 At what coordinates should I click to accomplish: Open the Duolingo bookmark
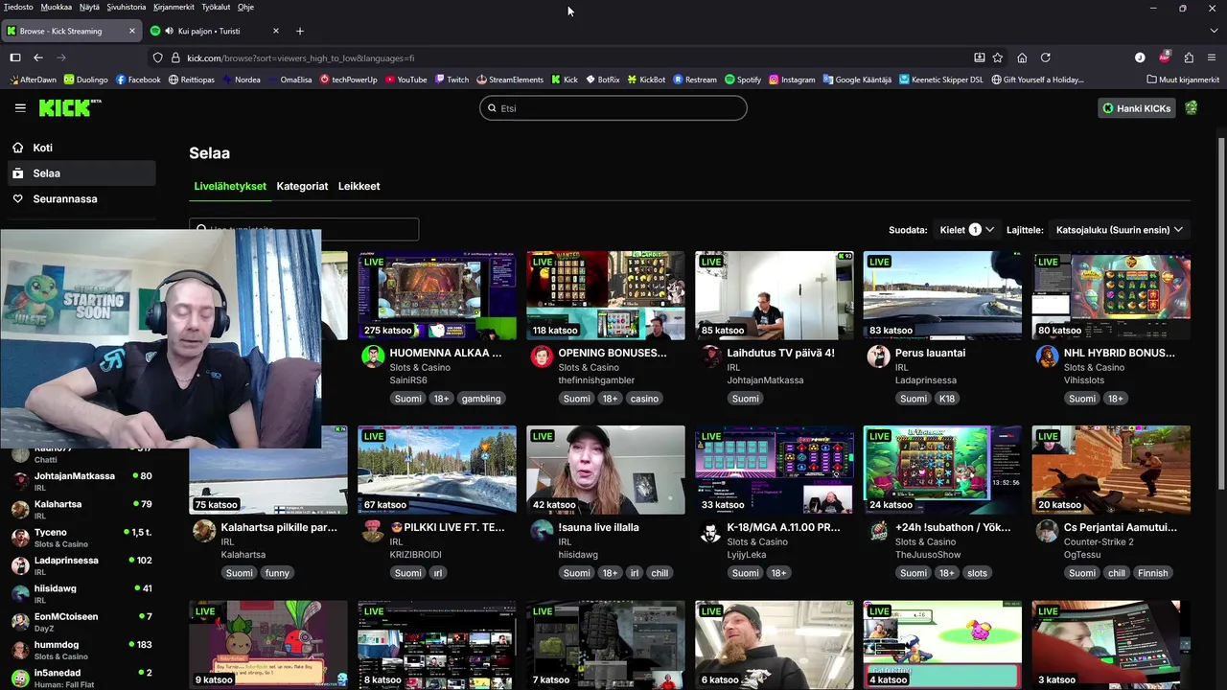click(x=86, y=80)
